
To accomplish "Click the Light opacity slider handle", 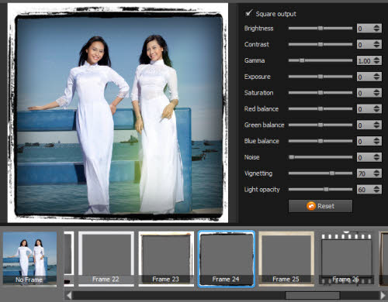I will click(x=327, y=189).
